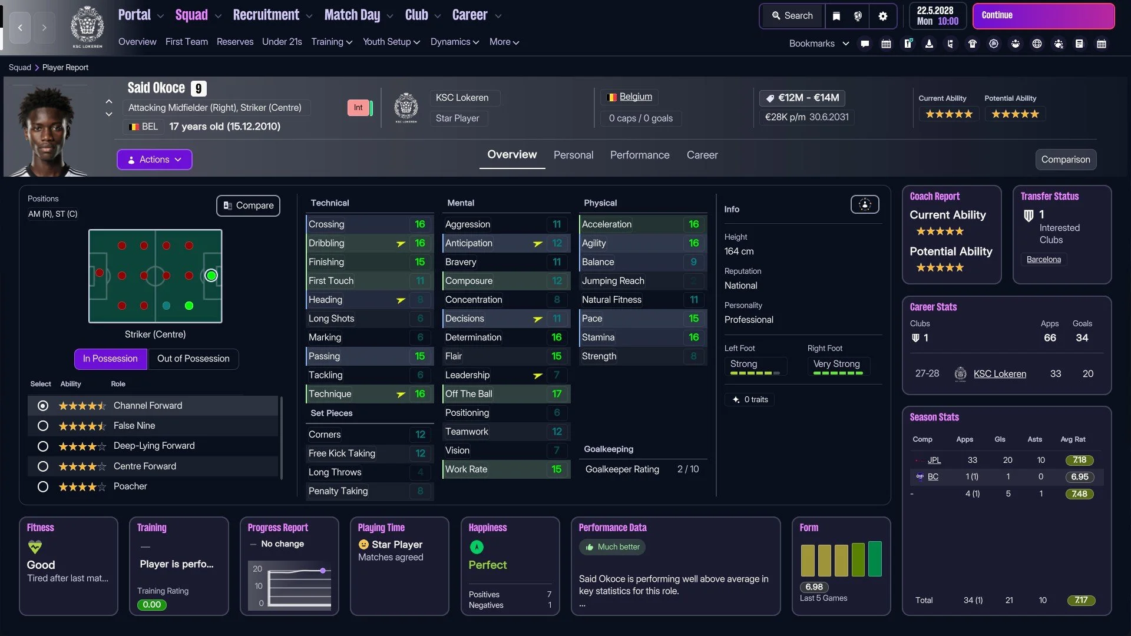The height and width of the screenshot is (636, 1131).
Task: Expand the Actions dropdown
Action: click(x=154, y=160)
